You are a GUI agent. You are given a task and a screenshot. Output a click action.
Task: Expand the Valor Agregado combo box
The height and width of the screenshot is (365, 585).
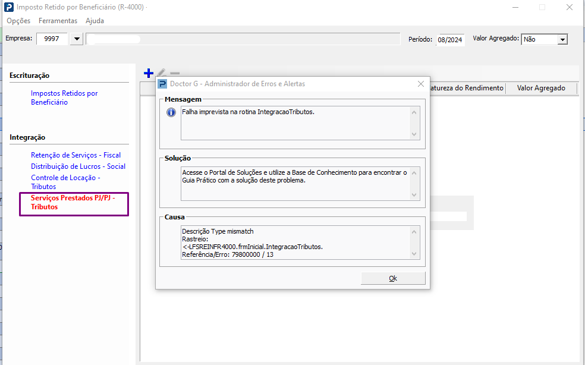click(x=562, y=39)
